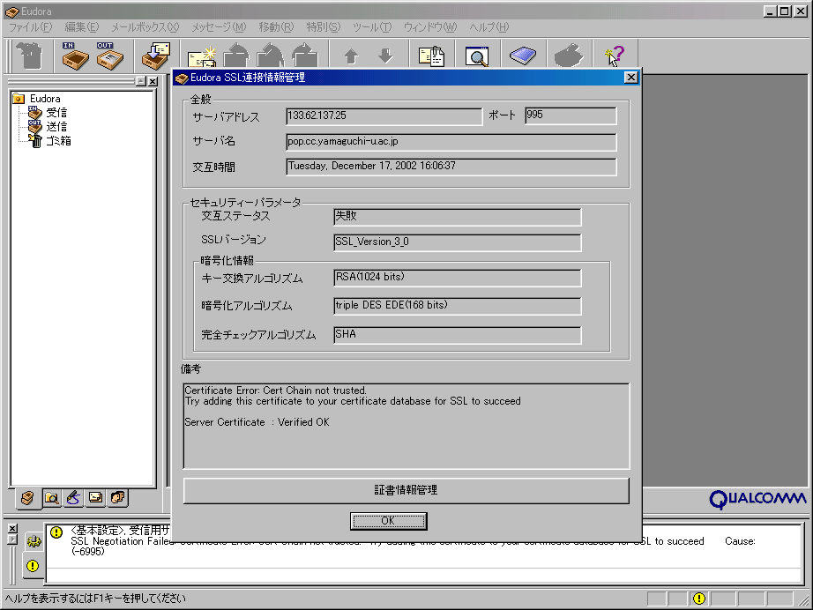Click the trash/delete message toolbar icon
The image size is (813, 610).
click(x=30, y=56)
